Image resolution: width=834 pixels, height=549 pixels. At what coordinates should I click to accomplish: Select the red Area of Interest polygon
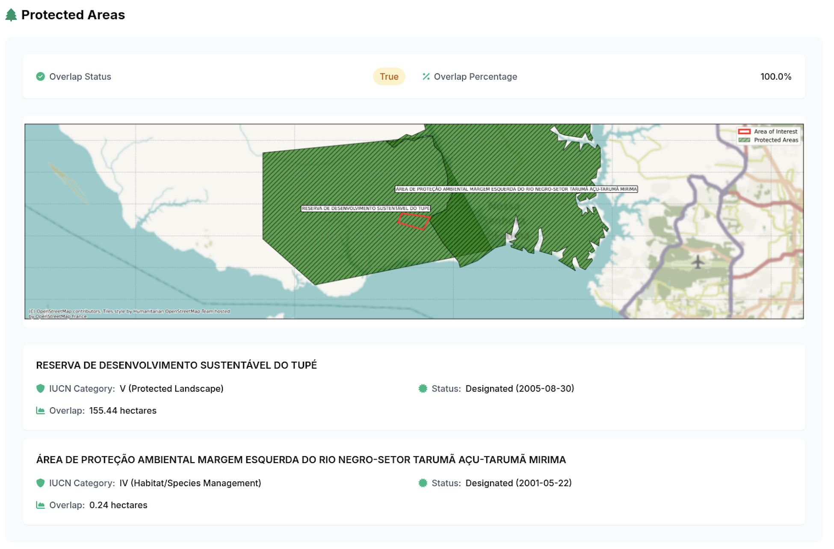click(414, 222)
